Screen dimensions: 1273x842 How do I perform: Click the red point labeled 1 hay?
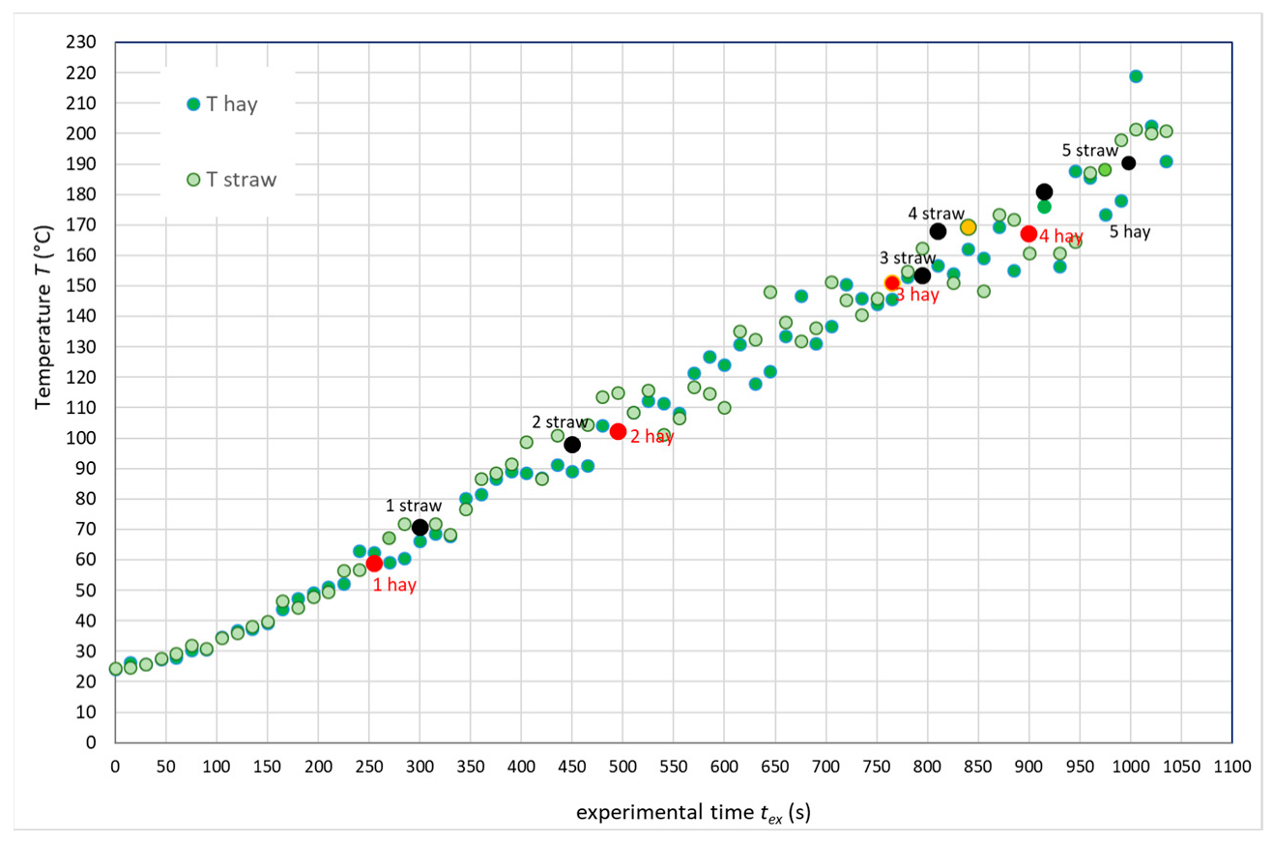point(374,564)
